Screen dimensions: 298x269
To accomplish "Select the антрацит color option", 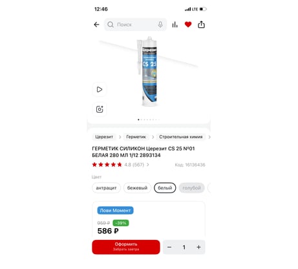I will [106, 188].
